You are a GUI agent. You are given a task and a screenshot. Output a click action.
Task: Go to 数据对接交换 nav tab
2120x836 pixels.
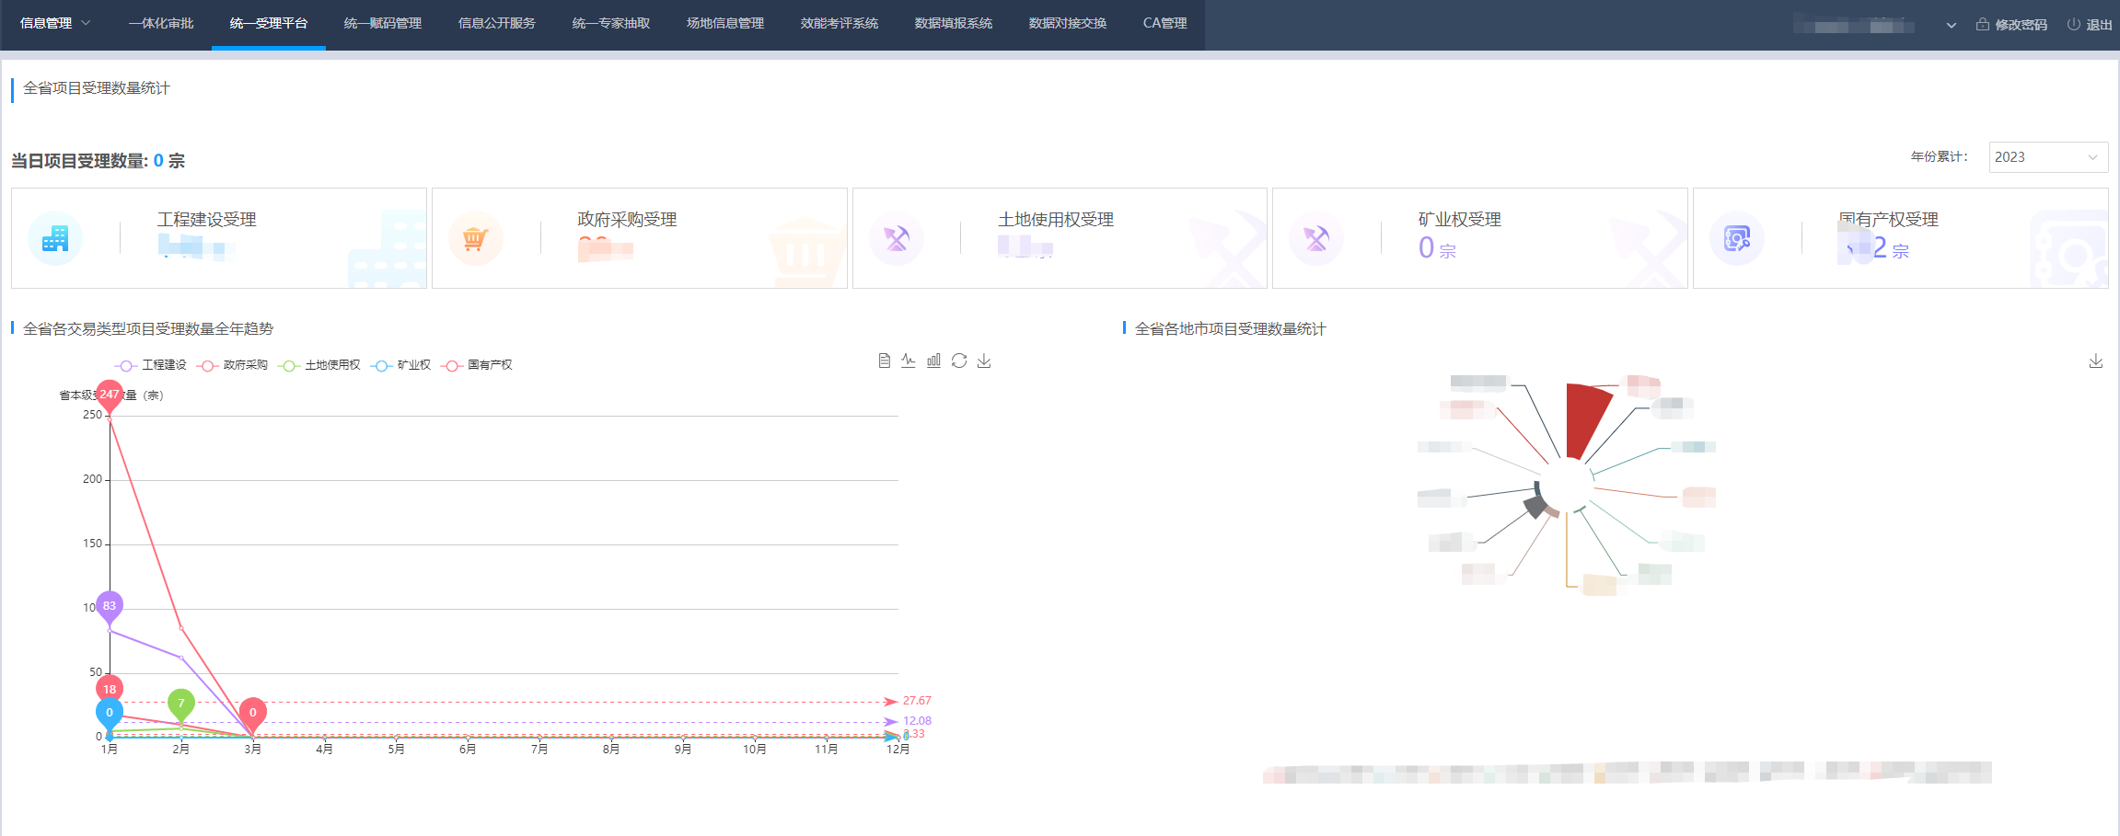tap(1068, 24)
